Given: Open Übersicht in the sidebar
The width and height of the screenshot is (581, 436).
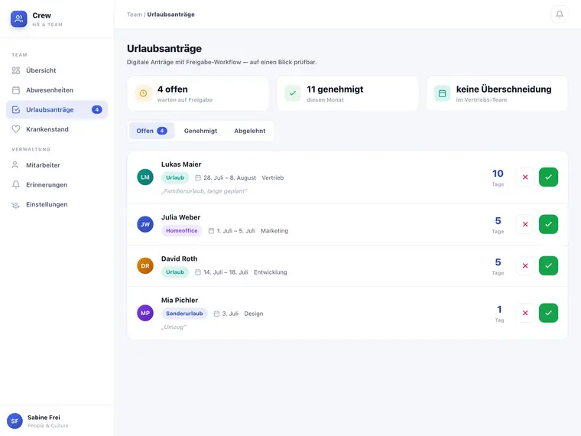Looking at the screenshot, I should 57,70.
